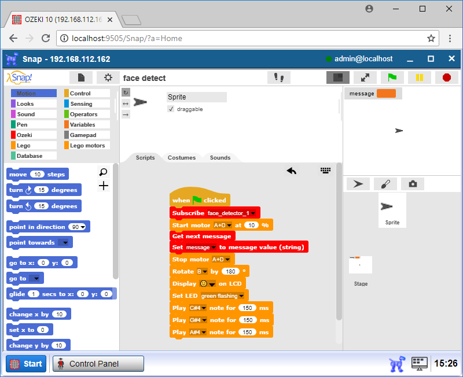Image resolution: width=463 pixels, height=377 pixels.
Task: Open the Database block category
Action: (x=34, y=156)
